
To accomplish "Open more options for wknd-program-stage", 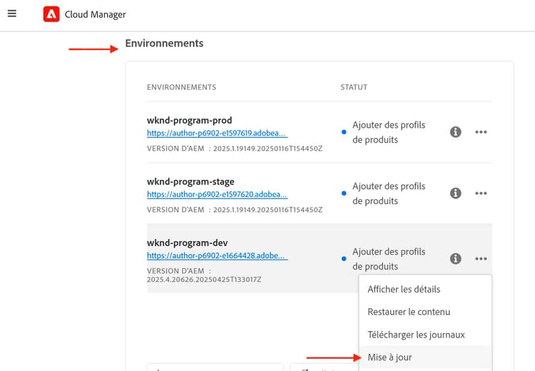I will tap(481, 193).
